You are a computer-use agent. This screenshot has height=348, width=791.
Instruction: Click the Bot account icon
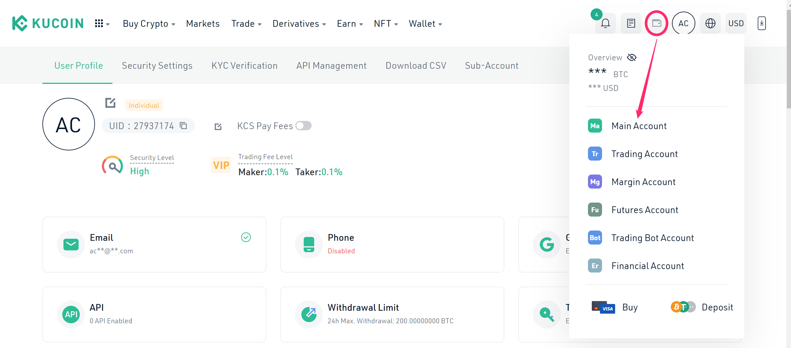595,238
